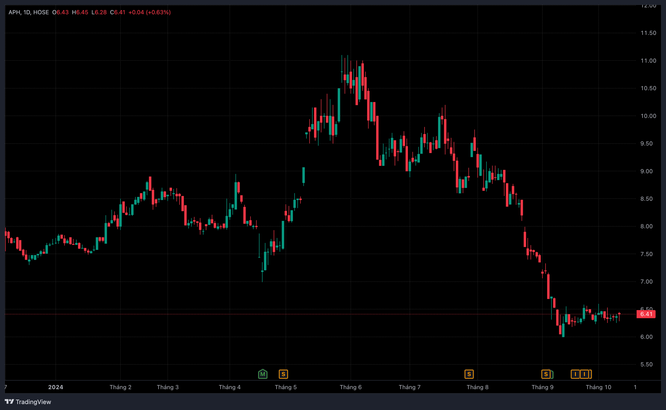The image size is (666, 410).
Task: Click the APH, 1D, HOSE symbol legend
Action: (x=29, y=12)
